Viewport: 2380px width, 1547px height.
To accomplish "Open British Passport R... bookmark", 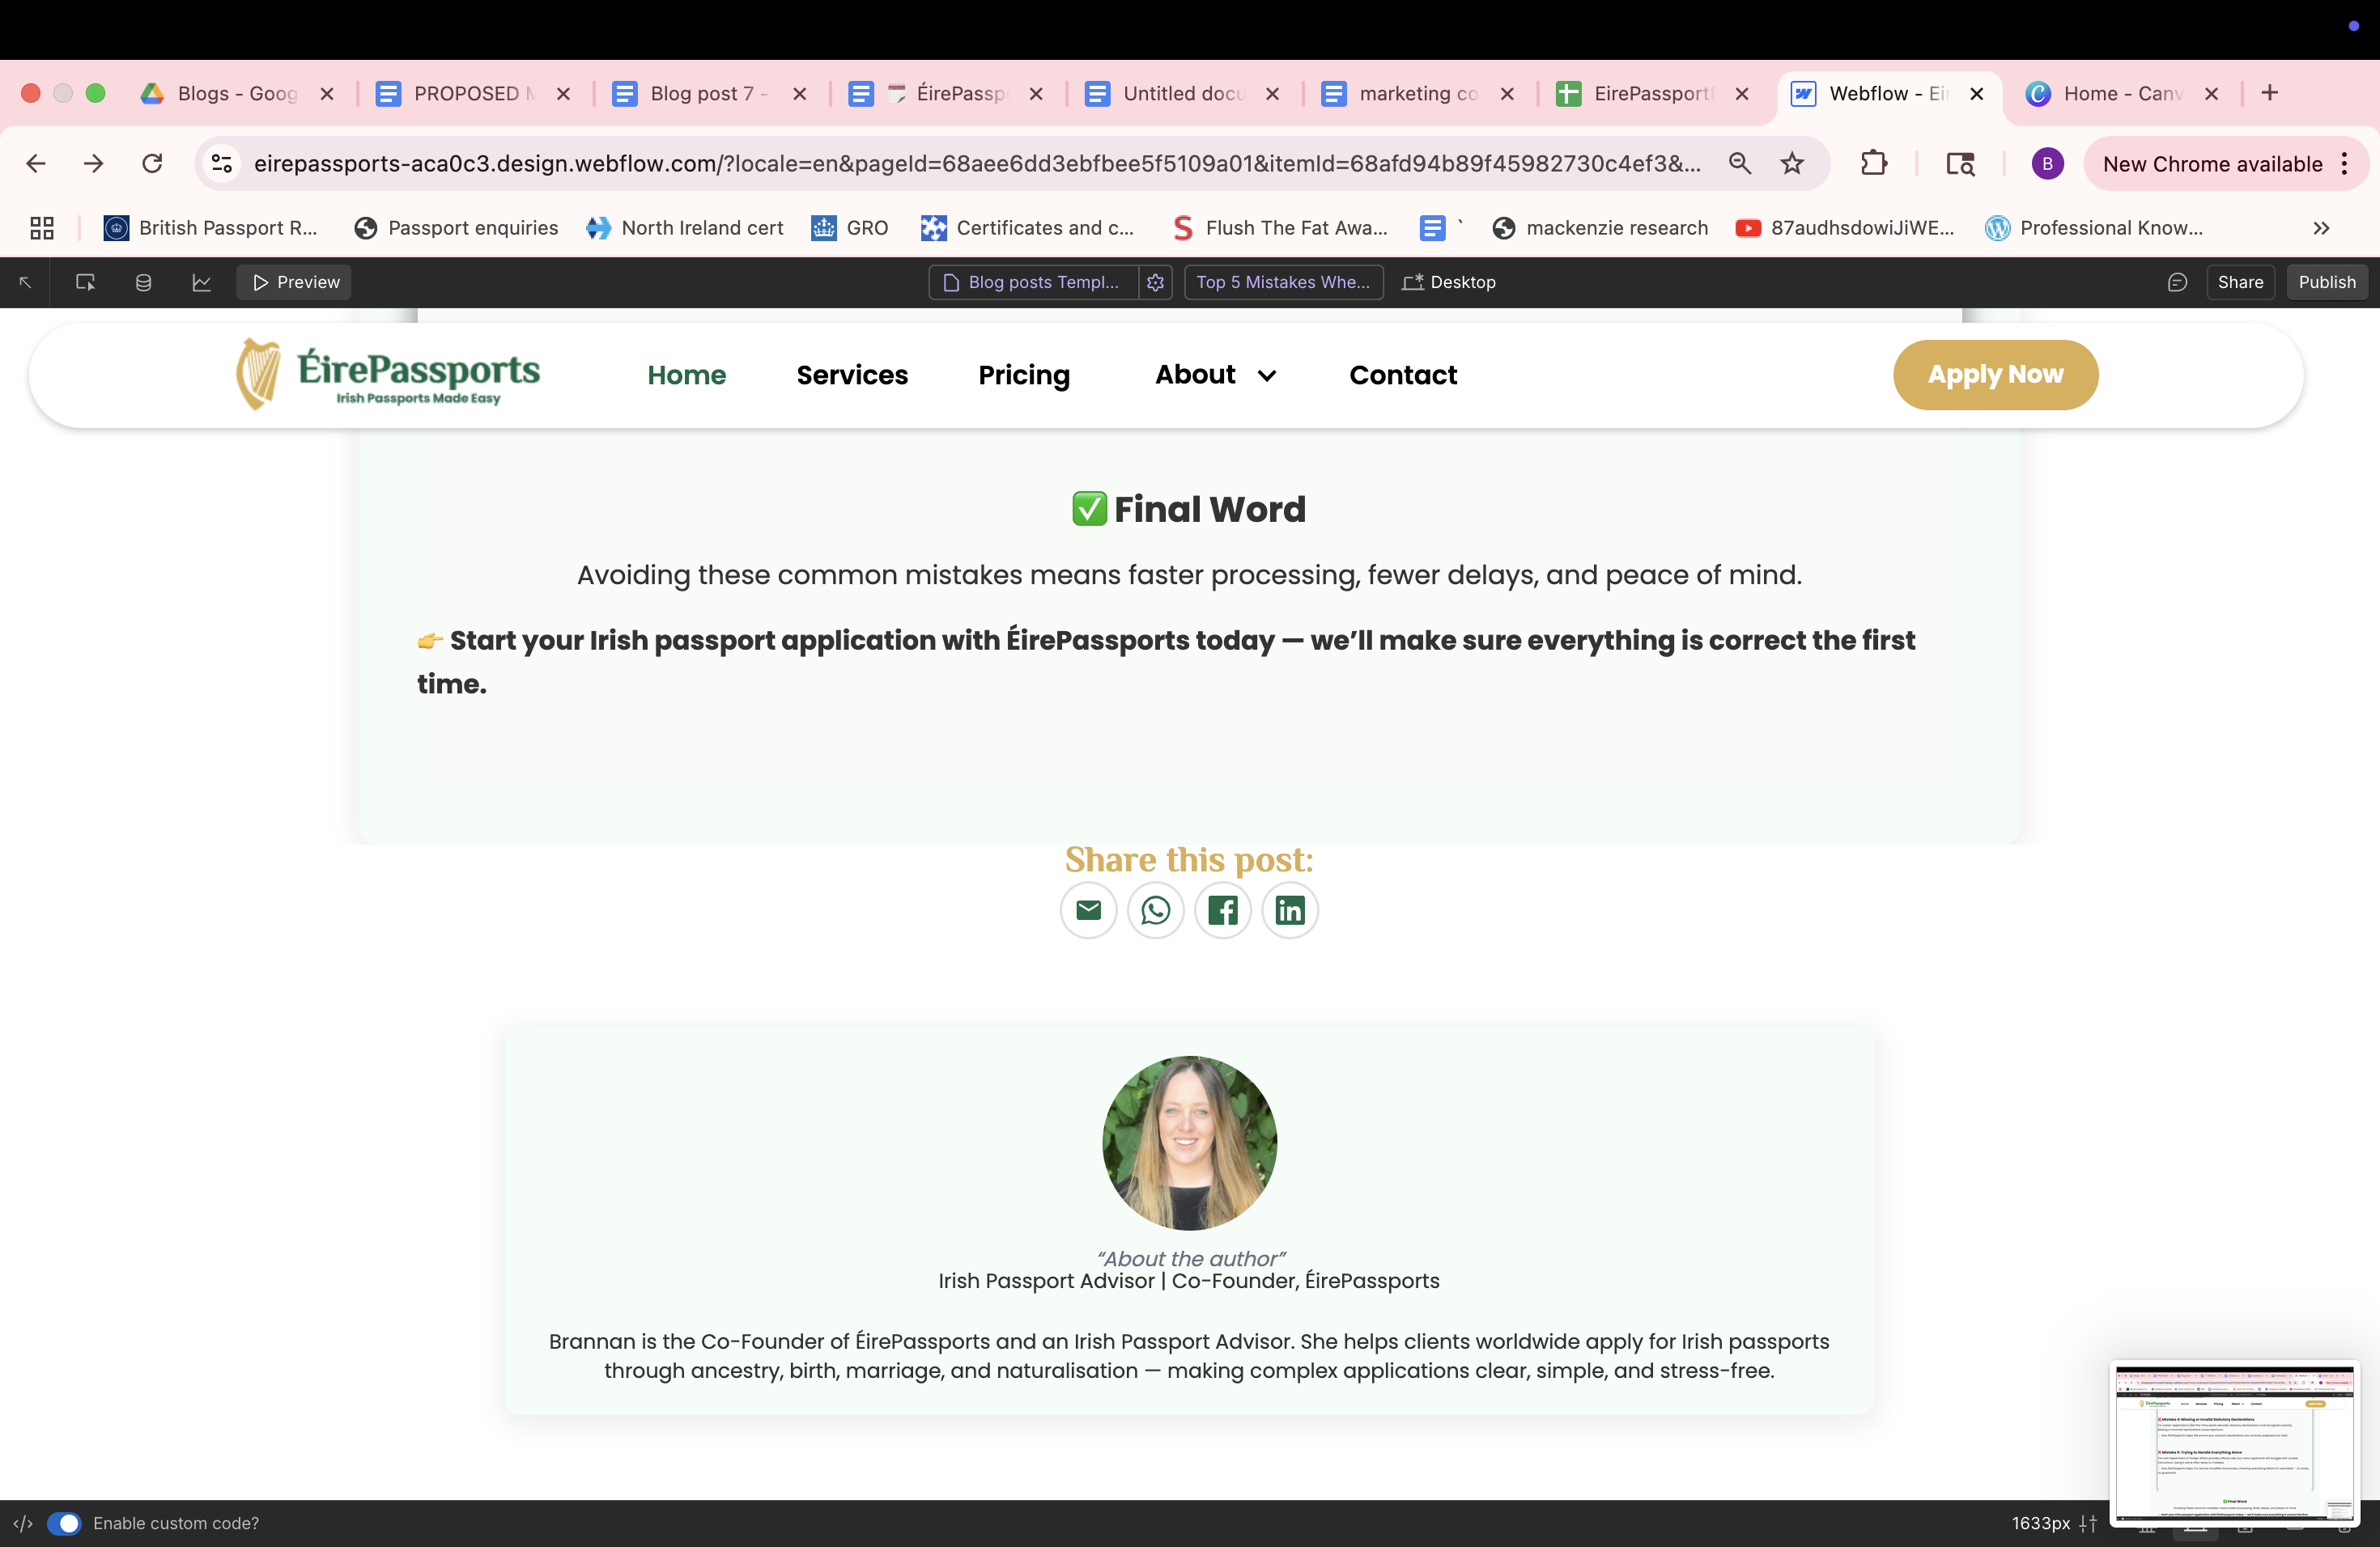I will click(x=210, y=228).
